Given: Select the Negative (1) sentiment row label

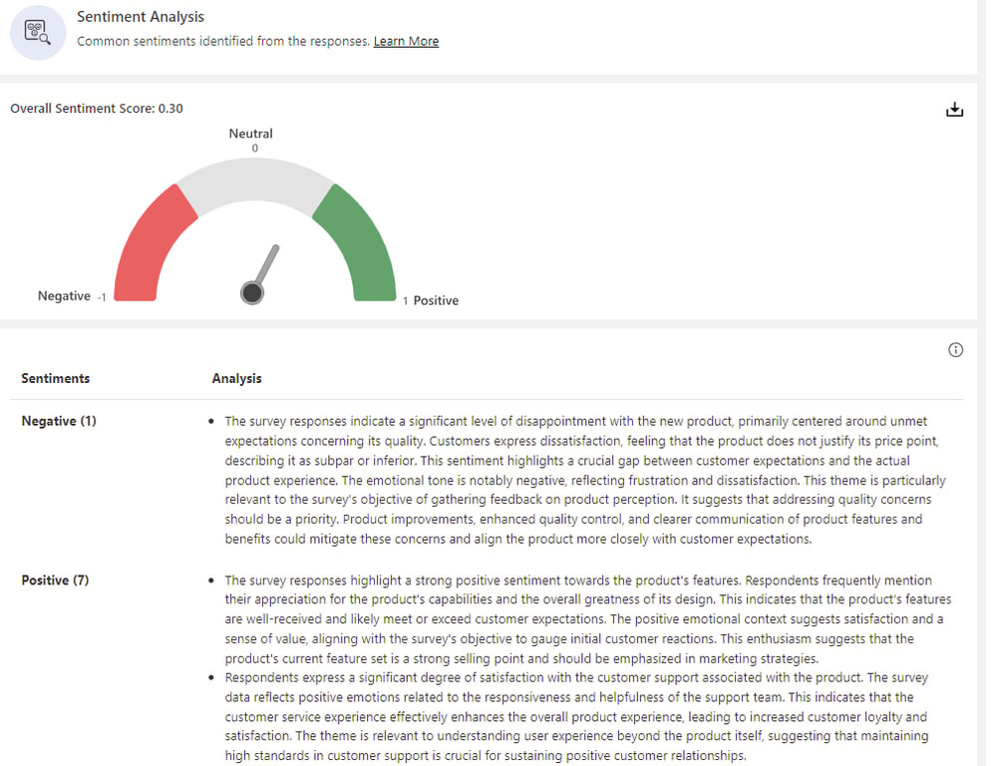Looking at the screenshot, I should tap(59, 421).
